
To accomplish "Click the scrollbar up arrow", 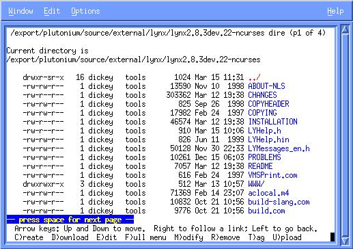I will (345, 29).
